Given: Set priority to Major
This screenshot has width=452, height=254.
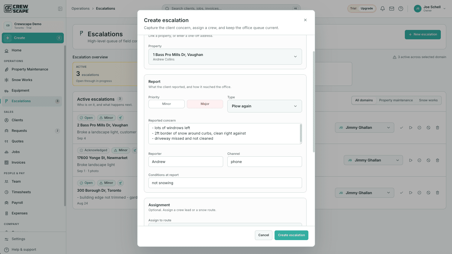Looking at the screenshot, I should click(205, 104).
